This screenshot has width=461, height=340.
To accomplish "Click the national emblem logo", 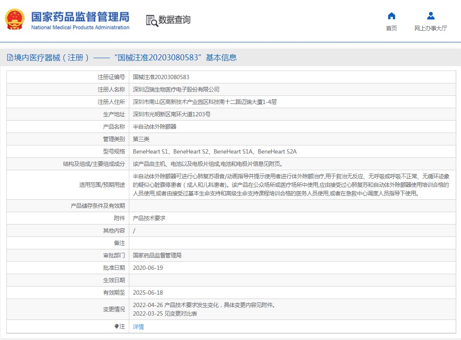I will 15,19.
